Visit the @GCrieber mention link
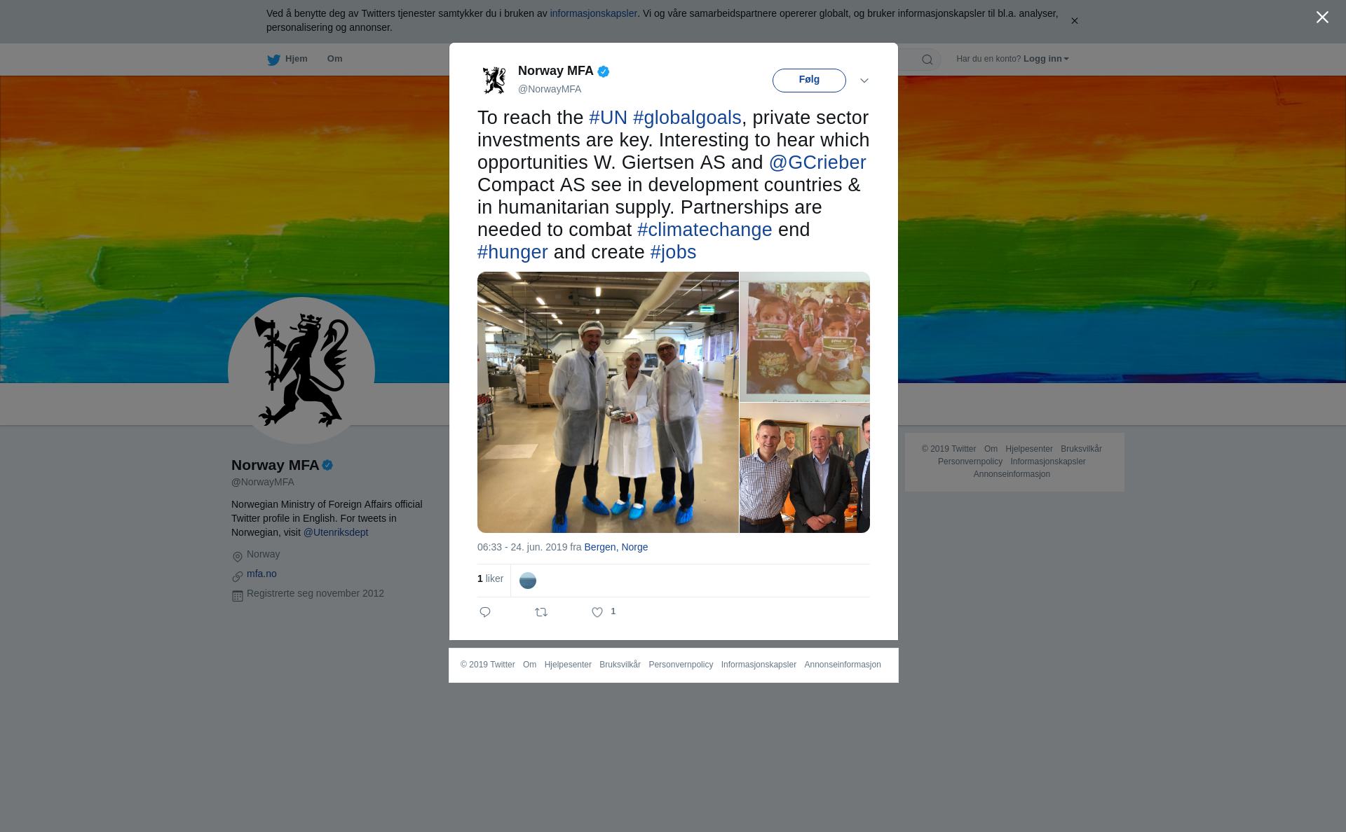This screenshot has height=832, width=1346. coord(817,162)
